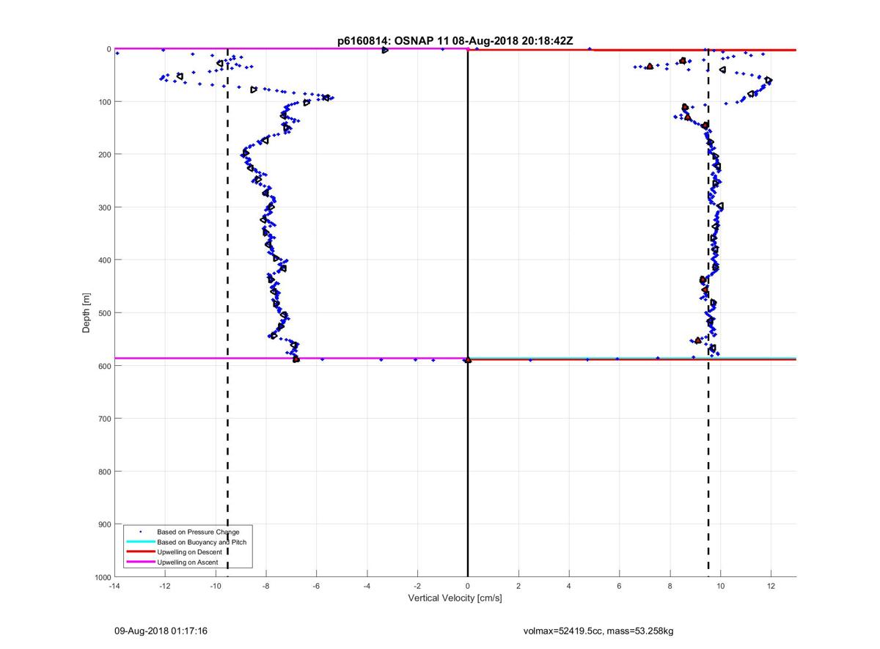This screenshot has height=649, width=880.
Task: Click depth axis tick label '200'
Action: 104,155
